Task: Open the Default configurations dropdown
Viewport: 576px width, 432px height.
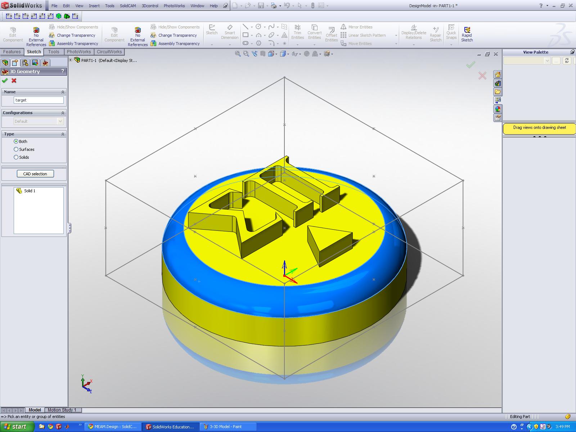Action: click(x=60, y=121)
